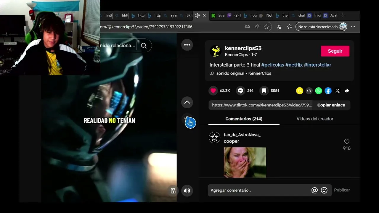Open browser favorites list icon

(290, 27)
